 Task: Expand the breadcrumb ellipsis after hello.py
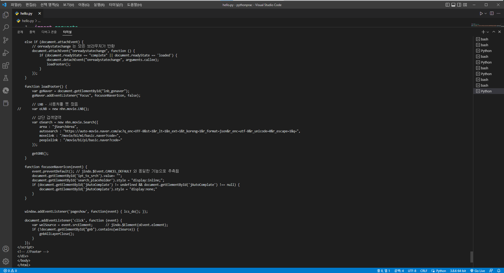pos(39,21)
